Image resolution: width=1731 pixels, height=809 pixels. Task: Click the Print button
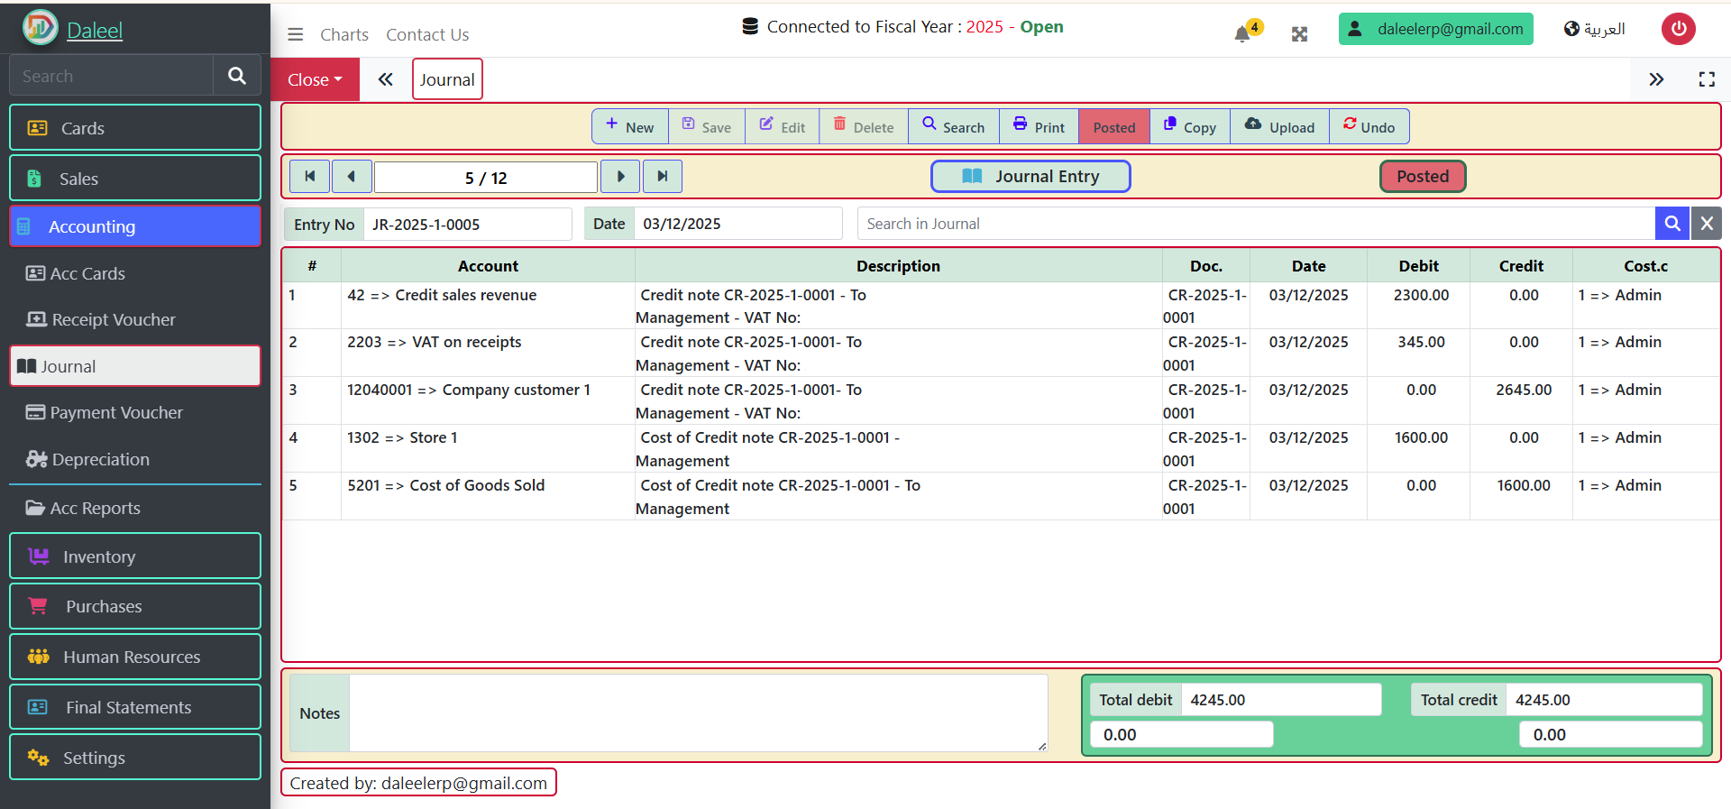tap(1039, 127)
